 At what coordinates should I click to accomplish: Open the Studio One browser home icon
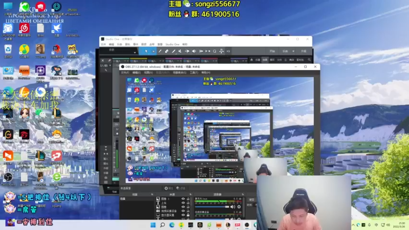(252, 60)
